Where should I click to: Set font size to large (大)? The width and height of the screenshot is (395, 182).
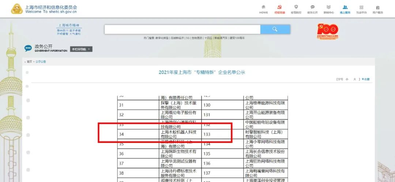point(354,79)
